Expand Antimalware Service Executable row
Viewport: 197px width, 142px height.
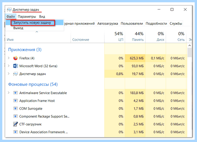tap(9, 93)
